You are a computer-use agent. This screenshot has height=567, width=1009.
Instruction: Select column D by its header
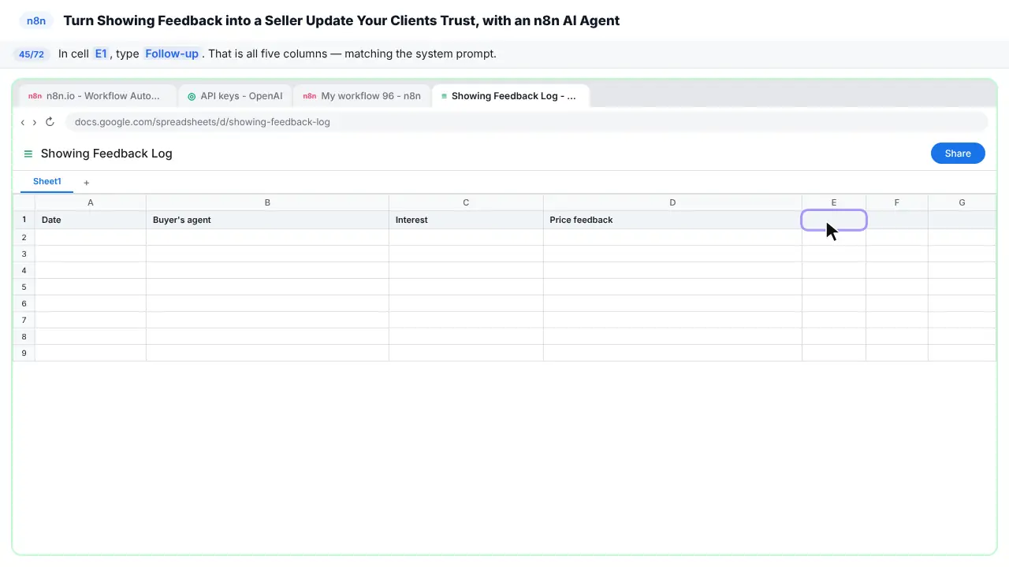click(672, 203)
